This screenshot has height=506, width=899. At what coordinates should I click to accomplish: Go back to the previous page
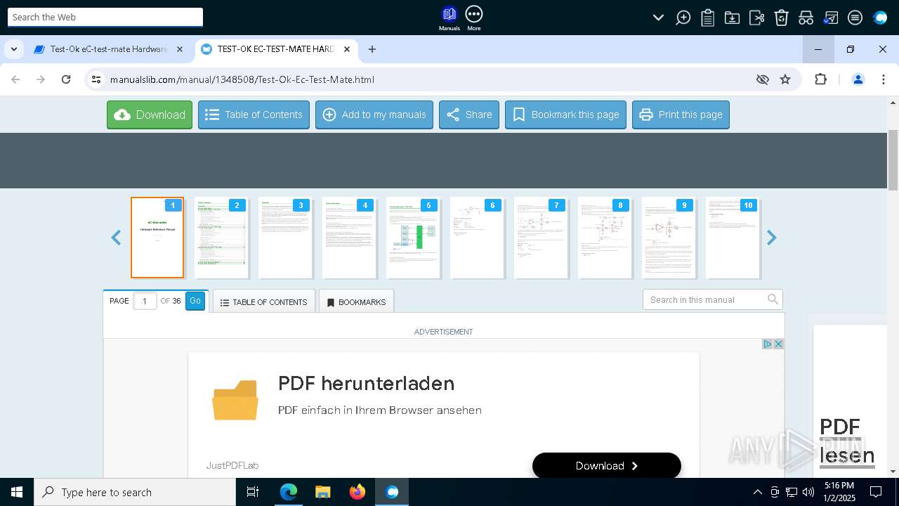15,79
